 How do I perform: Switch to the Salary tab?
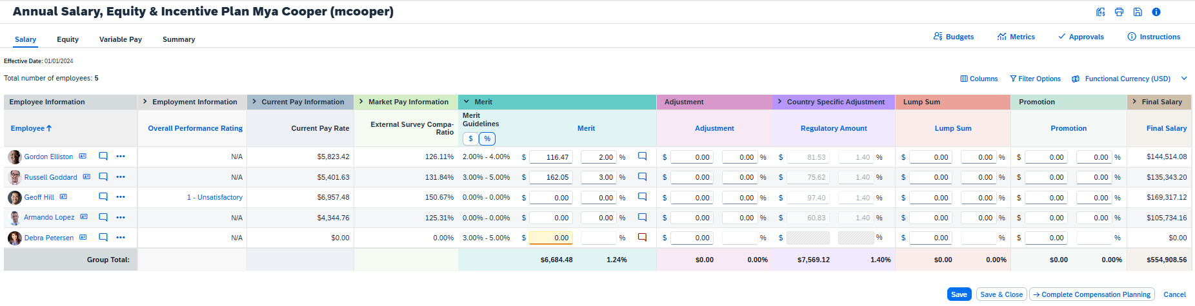click(x=26, y=39)
